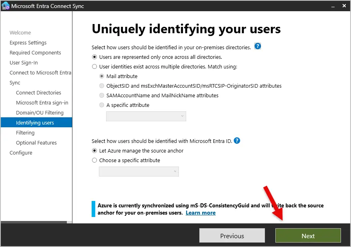
Task: Close the Entra Connect Sync window
Action: (343, 6)
